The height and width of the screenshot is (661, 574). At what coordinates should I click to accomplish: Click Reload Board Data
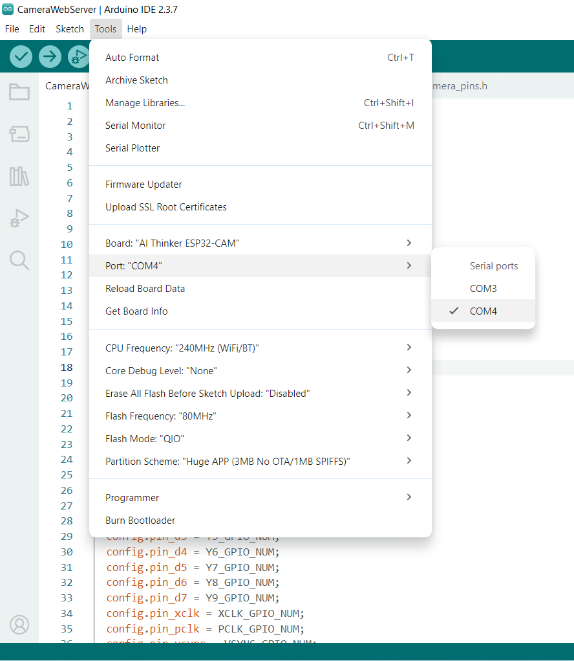[260, 289]
